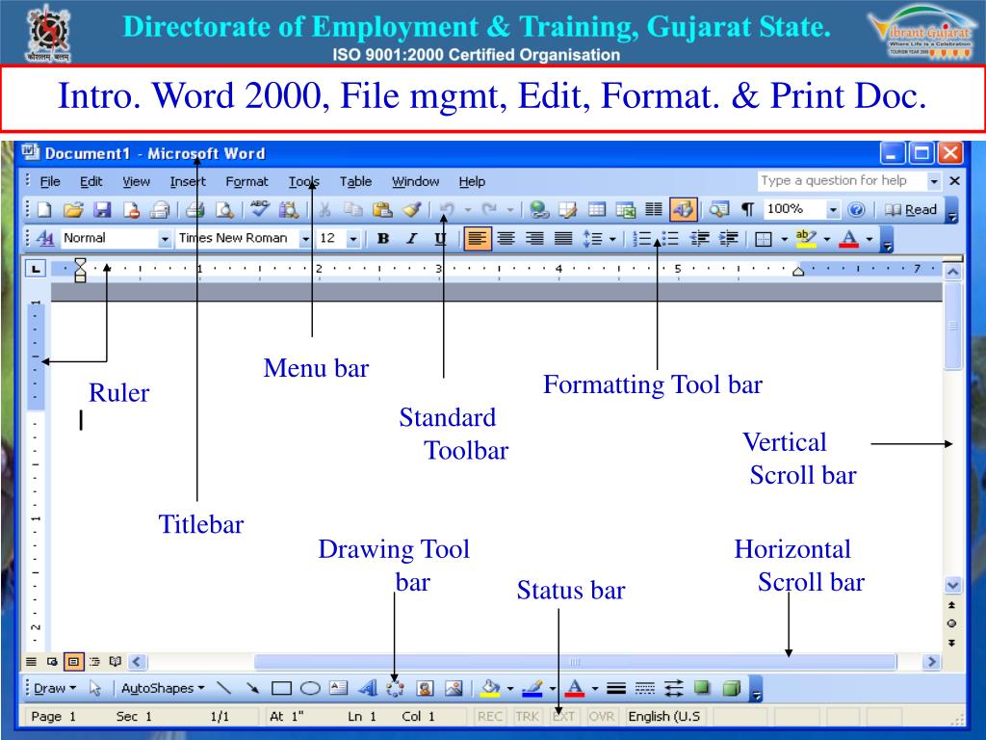
Task: Click the Text Box icon in Drawing toolbar
Action: (x=338, y=688)
